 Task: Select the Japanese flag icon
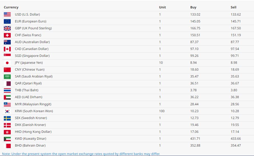coord(7,63)
